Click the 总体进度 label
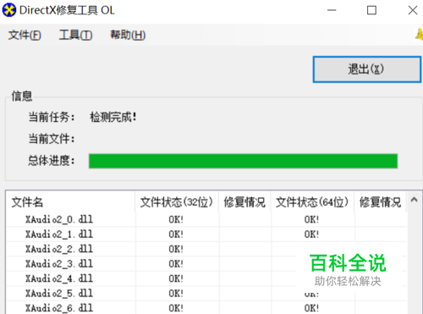The height and width of the screenshot is (314, 423). (52, 161)
